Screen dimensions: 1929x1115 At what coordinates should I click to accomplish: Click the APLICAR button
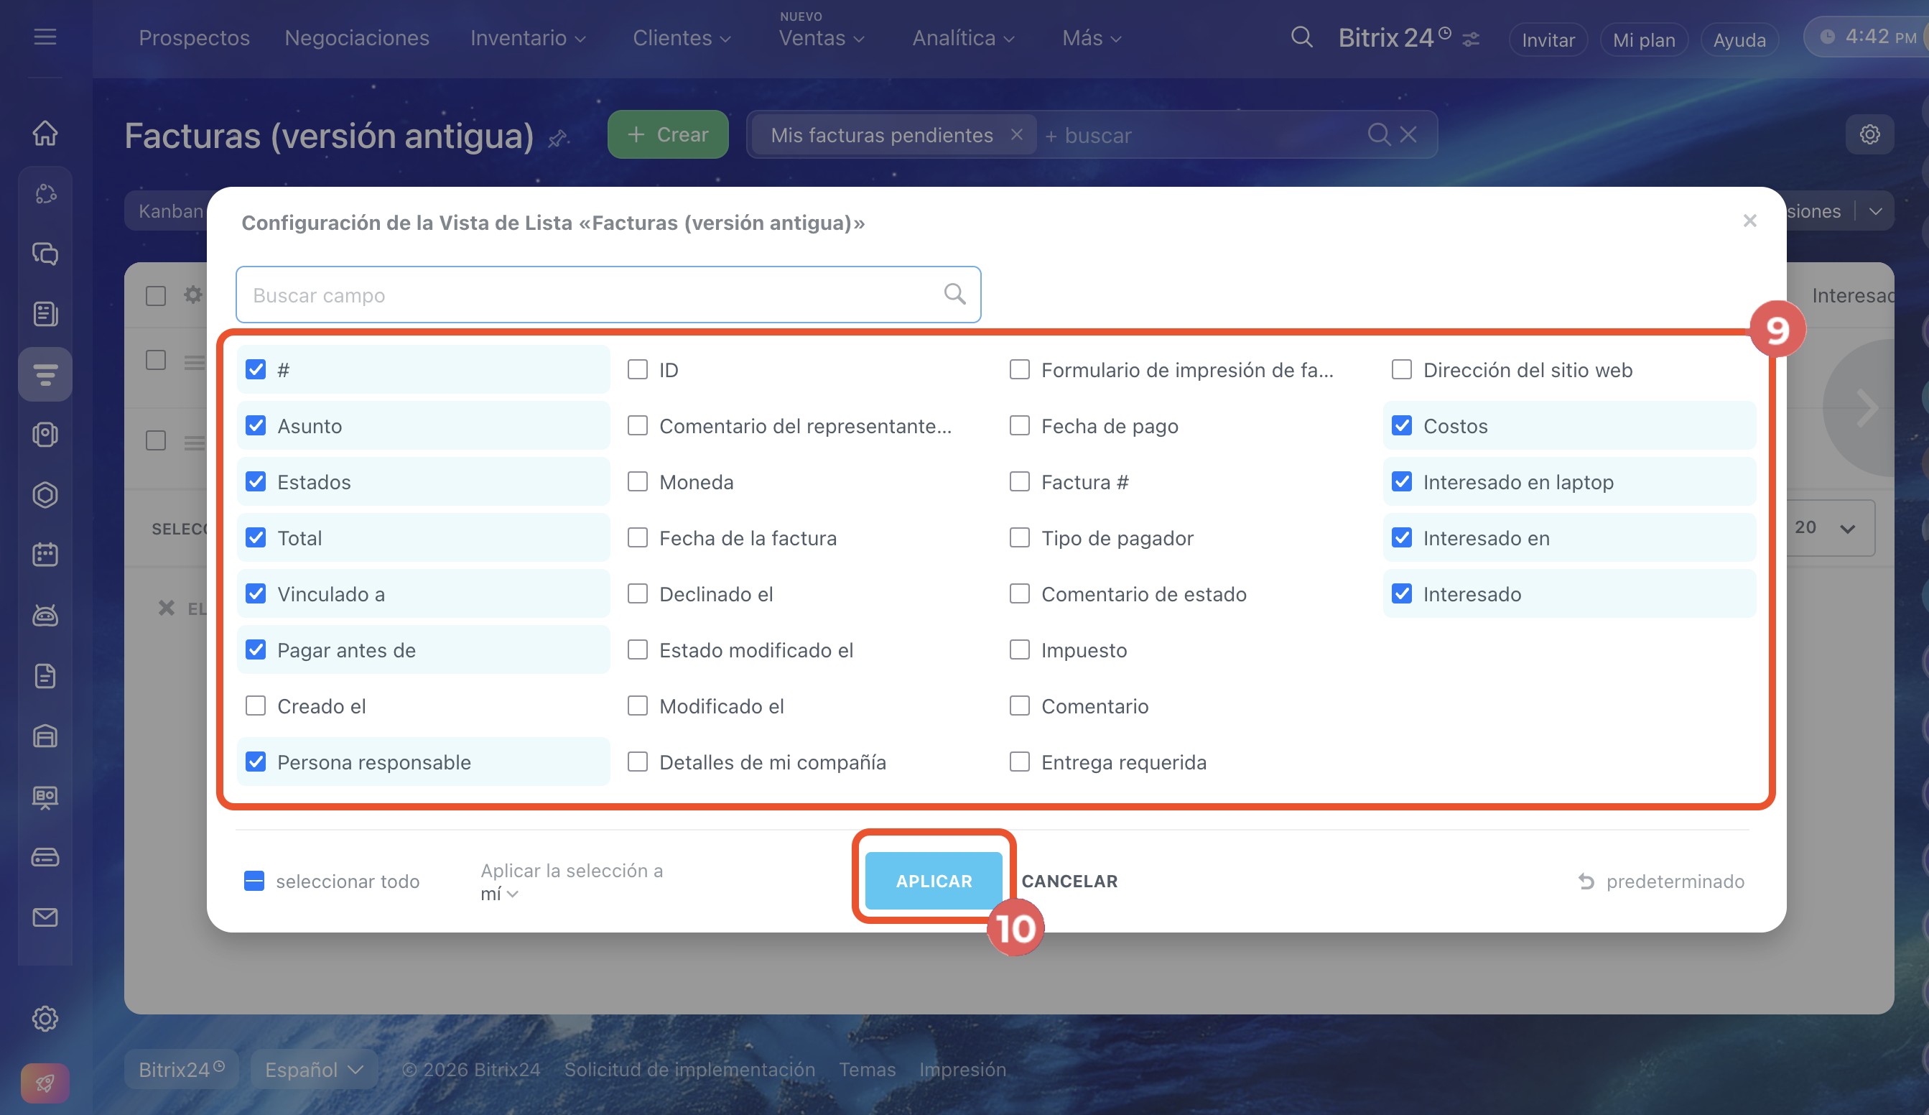click(x=933, y=881)
